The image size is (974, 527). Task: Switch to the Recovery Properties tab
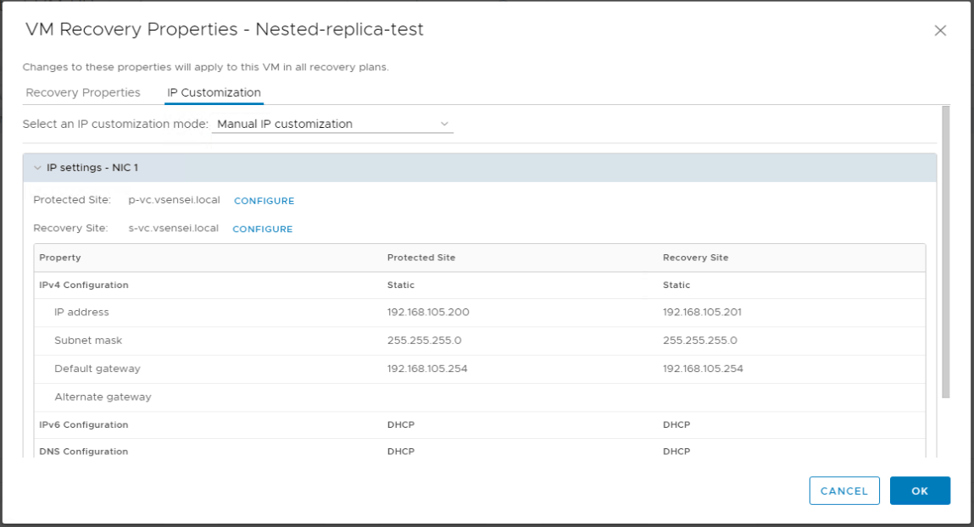tap(83, 92)
